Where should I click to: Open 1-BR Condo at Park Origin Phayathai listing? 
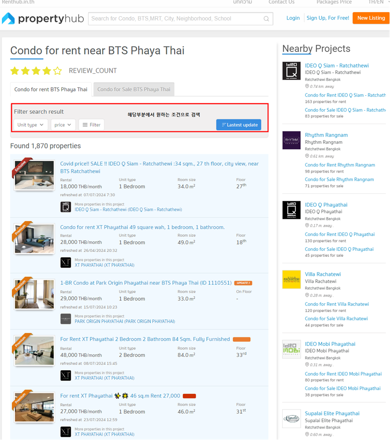point(146,283)
